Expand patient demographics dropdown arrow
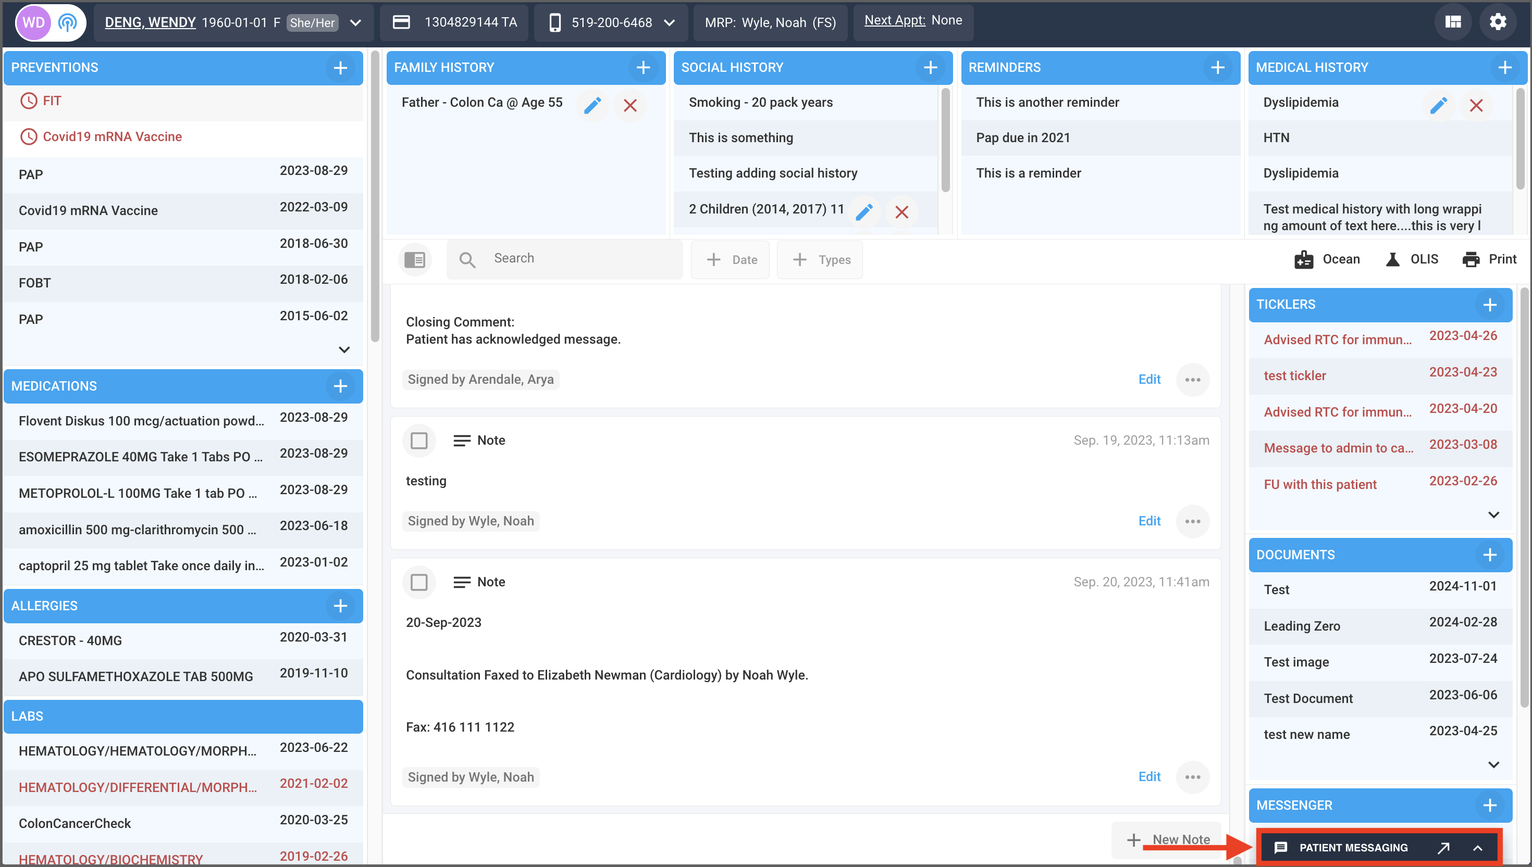1532x867 pixels. tap(355, 22)
